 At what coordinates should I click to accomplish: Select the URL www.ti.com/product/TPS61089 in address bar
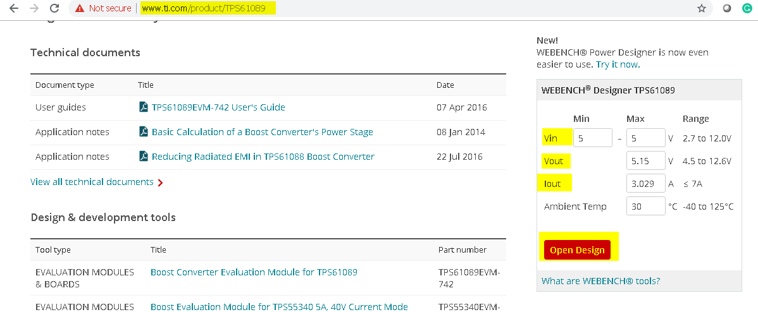[204, 8]
